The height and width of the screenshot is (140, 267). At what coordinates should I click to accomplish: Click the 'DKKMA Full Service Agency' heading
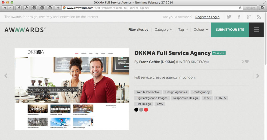click(x=172, y=53)
